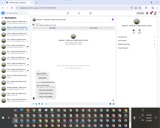Reload the page
This screenshot has height=128, width=160.
tap(12, 8)
